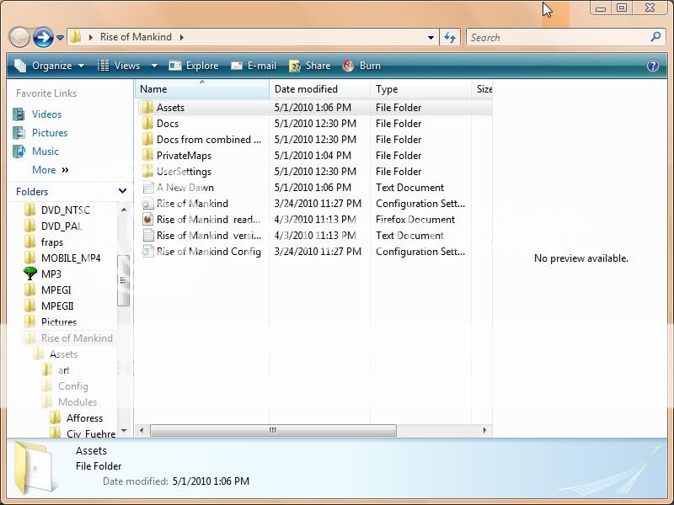The height and width of the screenshot is (505, 674).
Task: Open Music favorite link
Action: click(x=45, y=151)
